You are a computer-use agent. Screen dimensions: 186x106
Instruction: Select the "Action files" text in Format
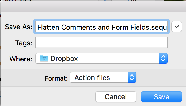tap(92, 78)
